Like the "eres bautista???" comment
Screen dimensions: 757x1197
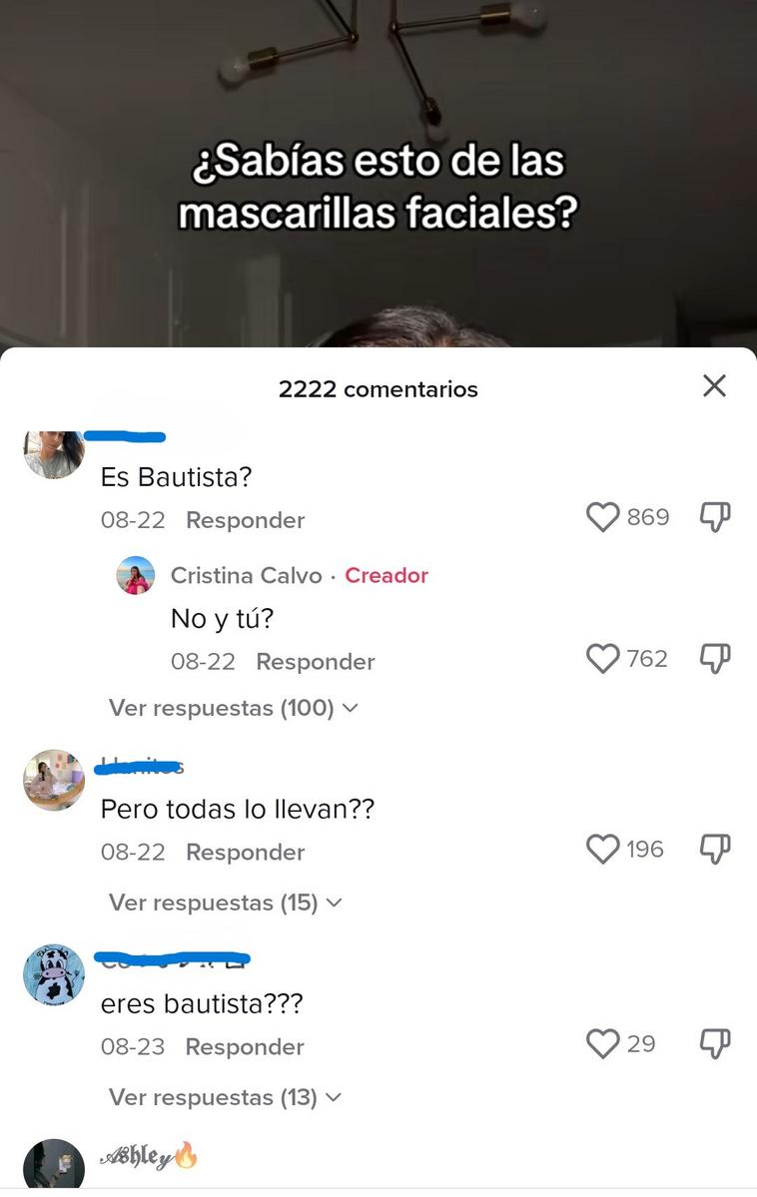[x=602, y=1043]
